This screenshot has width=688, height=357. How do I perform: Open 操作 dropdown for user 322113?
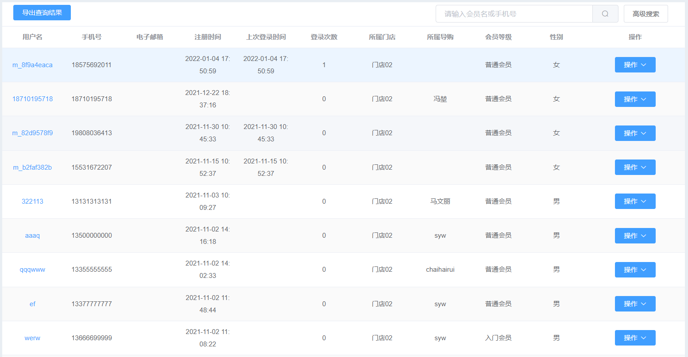[635, 201]
